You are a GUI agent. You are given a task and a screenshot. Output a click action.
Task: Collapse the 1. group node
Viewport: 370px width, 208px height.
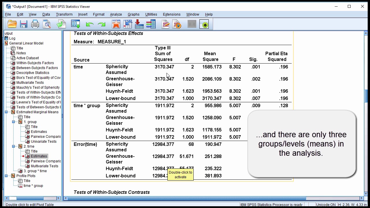tap(13, 122)
